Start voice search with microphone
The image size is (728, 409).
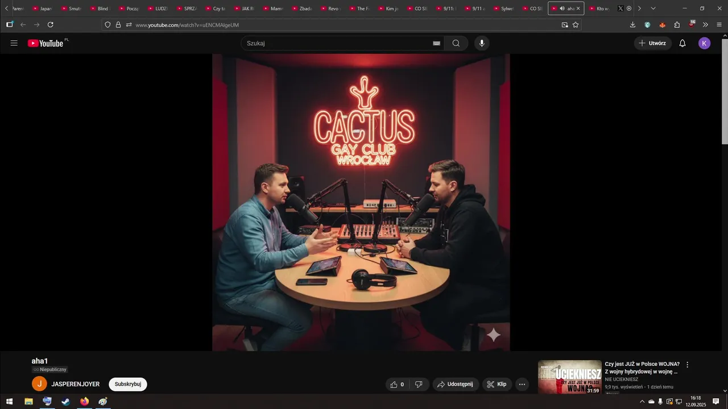click(482, 43)
